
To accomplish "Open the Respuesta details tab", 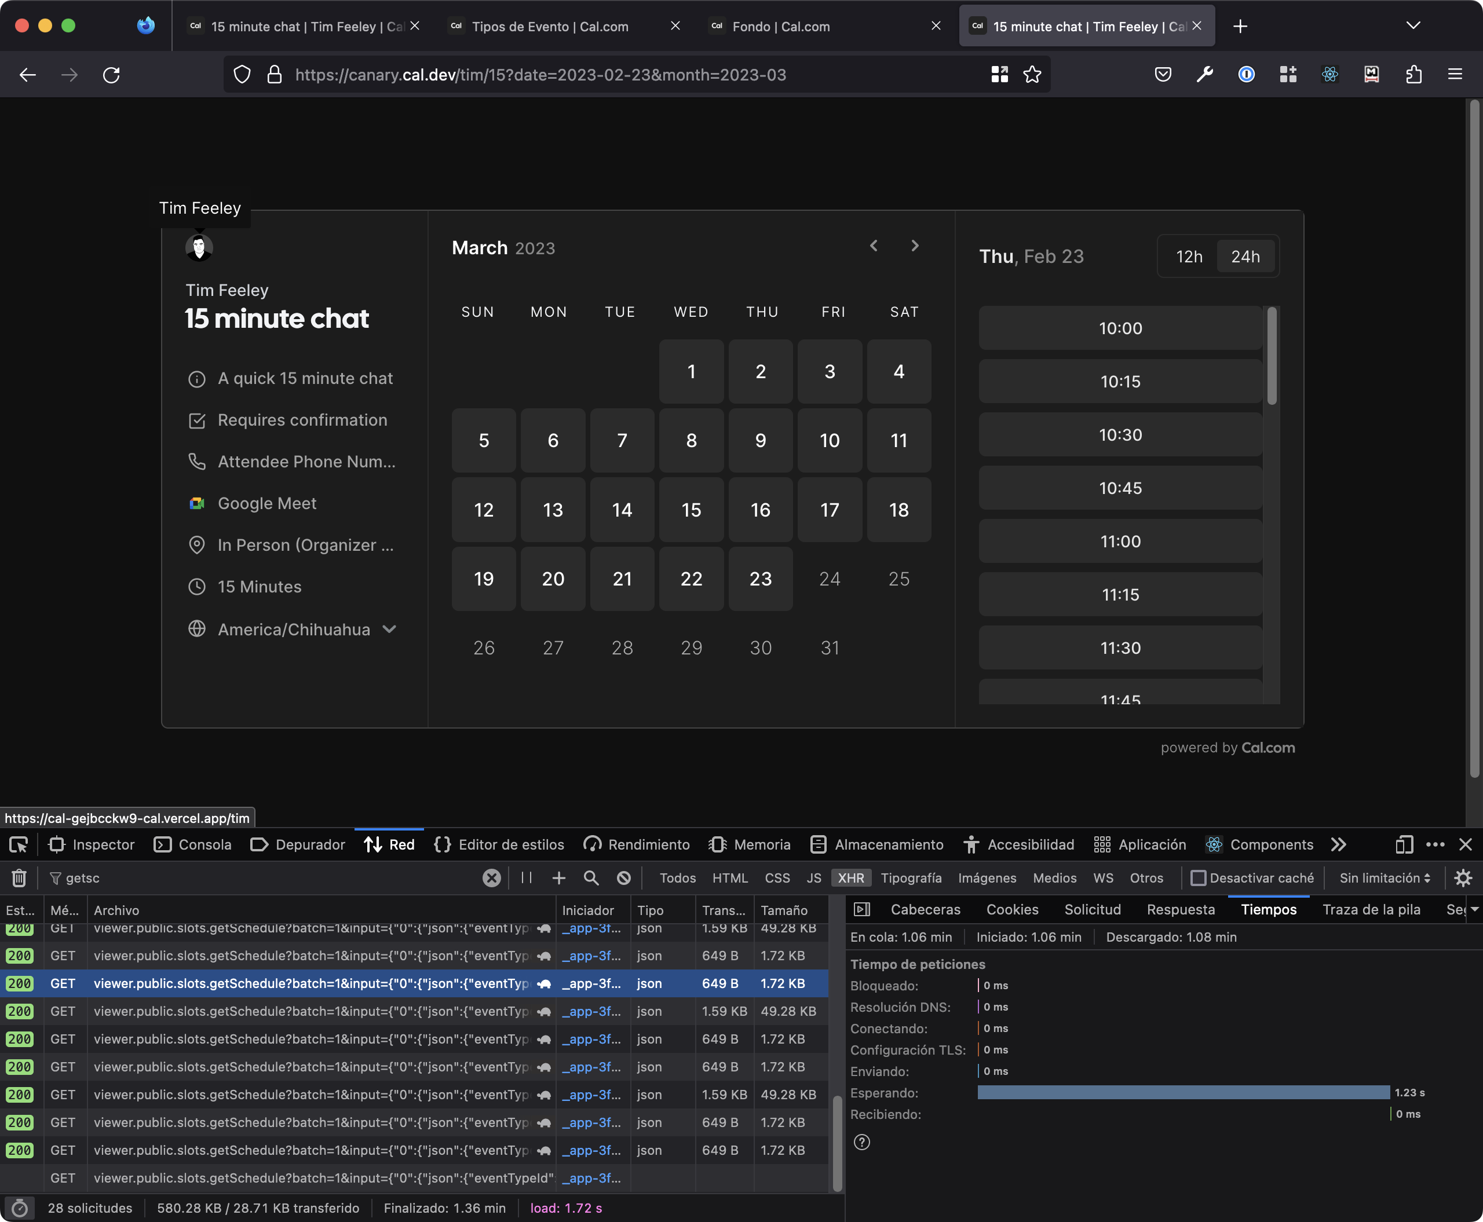I will (1181, 909).
